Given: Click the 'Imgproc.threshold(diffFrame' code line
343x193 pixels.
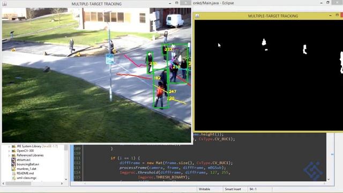Looking at the screenshot, I should (175, 173).
